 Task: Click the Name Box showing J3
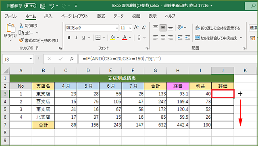pyautogui.click(x=15, y=59)
